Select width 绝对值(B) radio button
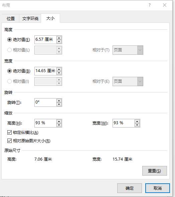The width and height of the screenshot is (175, 197). (9, 71)
